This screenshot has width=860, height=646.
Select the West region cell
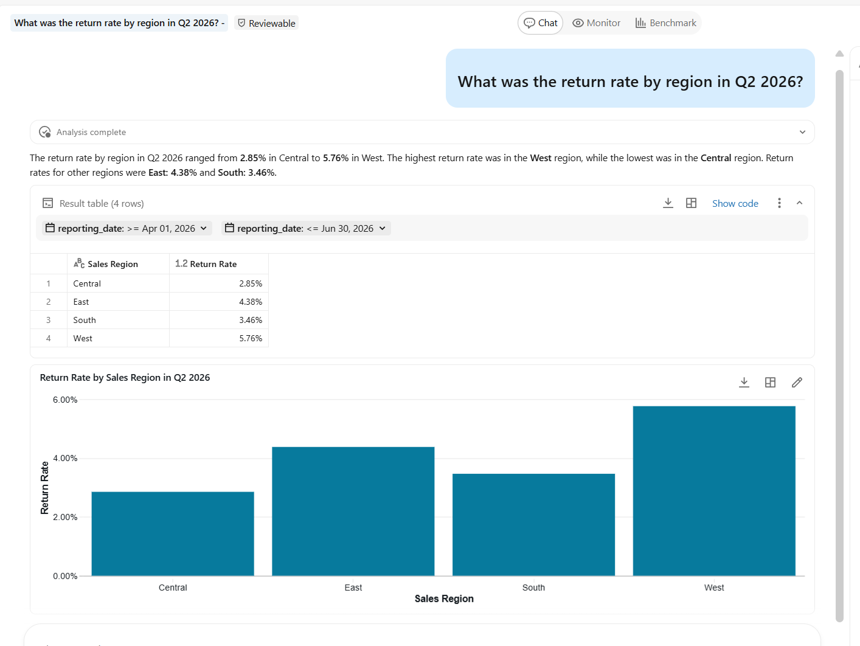coord(118,338)
